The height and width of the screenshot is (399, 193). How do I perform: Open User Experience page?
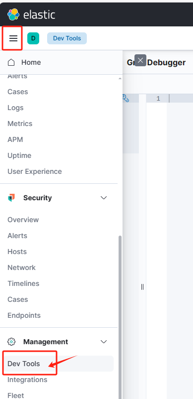(x=35, y=171)
